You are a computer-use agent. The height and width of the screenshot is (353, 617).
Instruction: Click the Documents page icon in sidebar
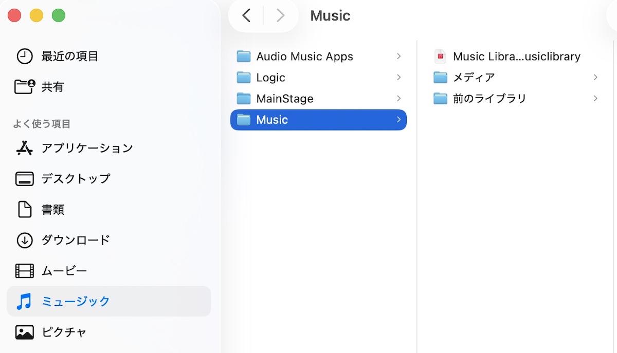pyautogui.click(x=25, y=209)
